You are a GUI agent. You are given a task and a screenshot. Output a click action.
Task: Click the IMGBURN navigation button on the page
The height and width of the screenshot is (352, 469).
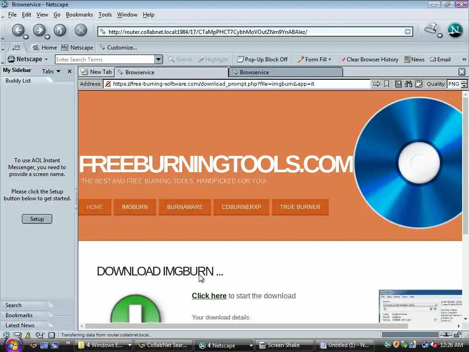pyautogui.click(x=135, y=207)
